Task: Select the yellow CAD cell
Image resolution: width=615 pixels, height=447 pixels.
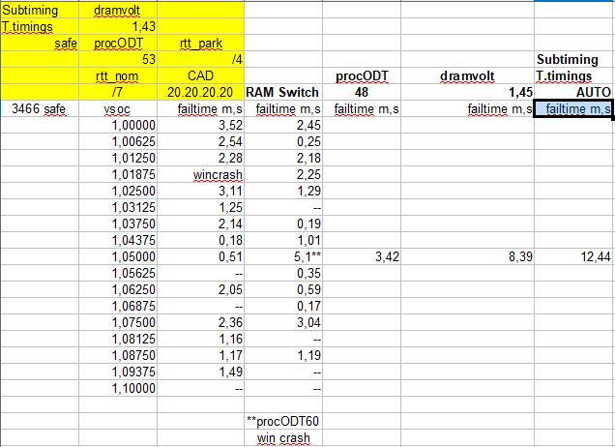Action: [x=201, y=75]
